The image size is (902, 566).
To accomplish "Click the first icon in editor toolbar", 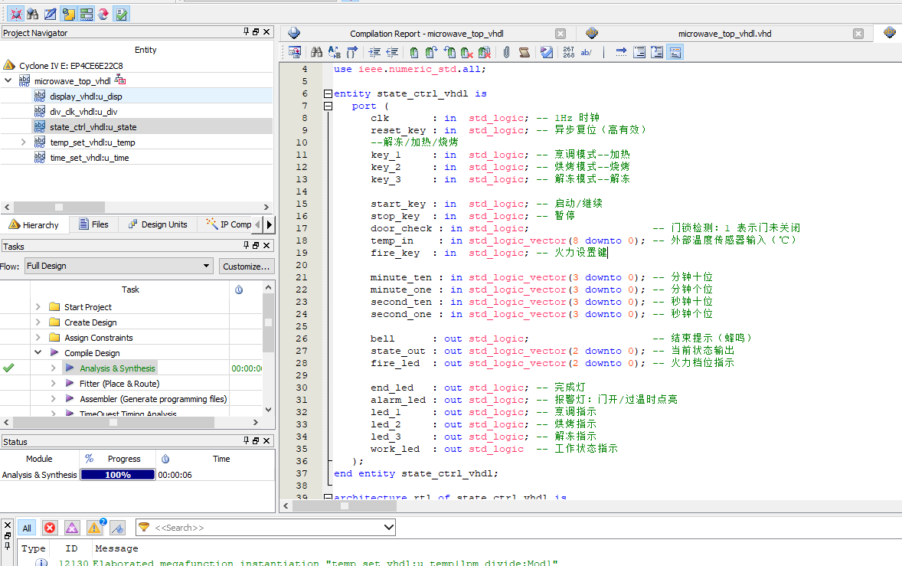I will [295, 52].
